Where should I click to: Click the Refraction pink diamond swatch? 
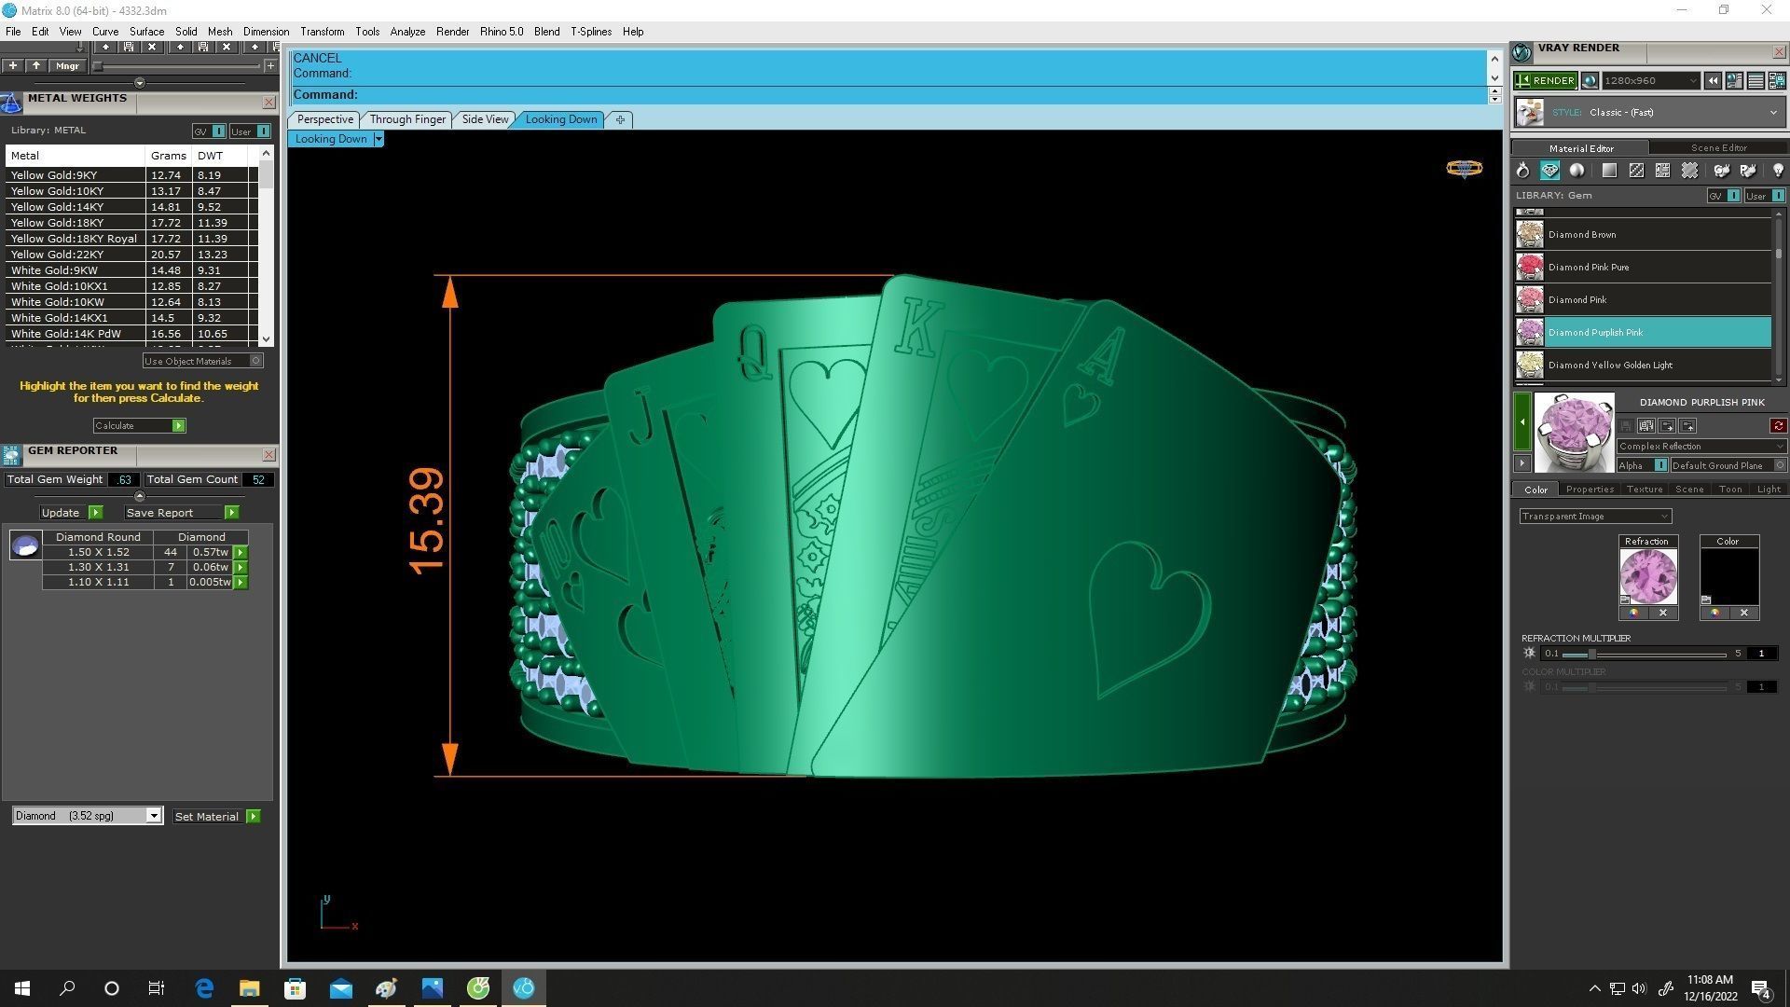[x=1647, y=576]
